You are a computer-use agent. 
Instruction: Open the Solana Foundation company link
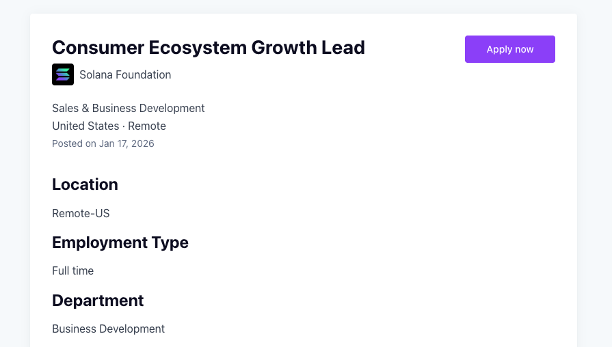pos(125,74)
